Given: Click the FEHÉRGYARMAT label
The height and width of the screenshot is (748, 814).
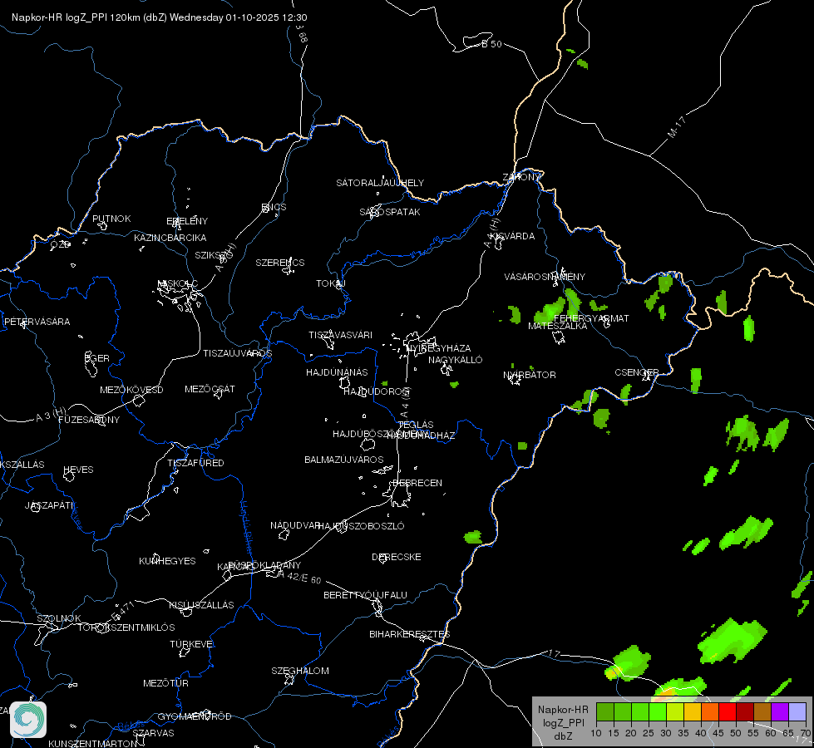Looking at the screenshot, I should (591, 318).
